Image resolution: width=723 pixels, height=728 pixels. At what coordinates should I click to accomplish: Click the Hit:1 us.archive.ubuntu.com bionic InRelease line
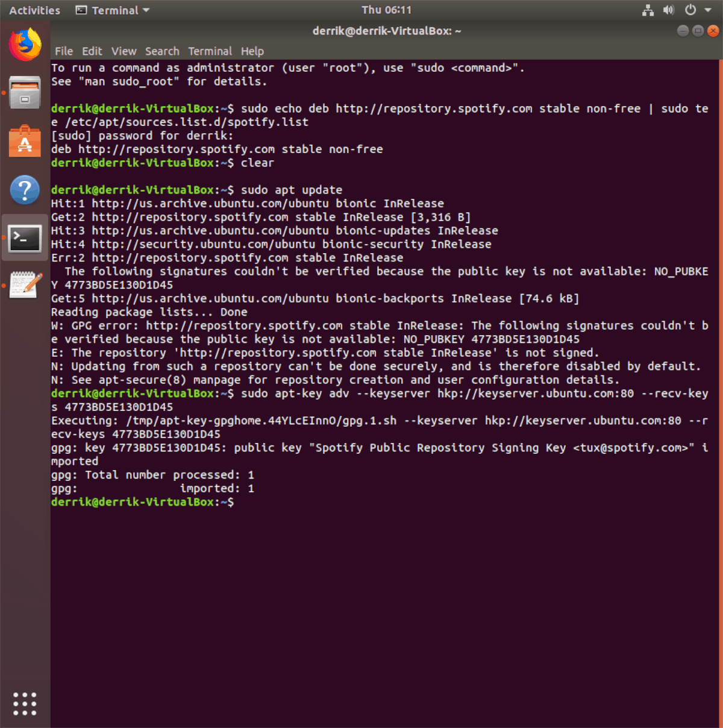(248, 204)
